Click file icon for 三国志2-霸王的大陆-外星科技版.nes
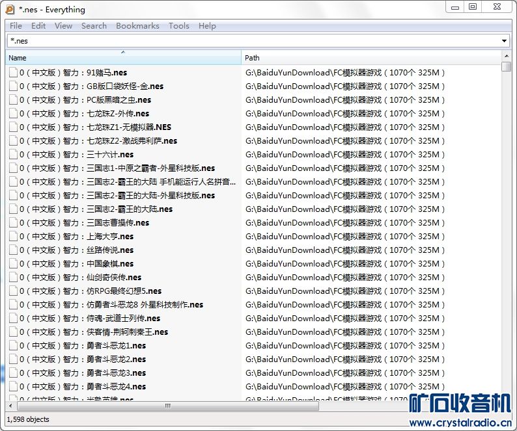This screenshot has height=431, width=517. click(x=13, y=196)
